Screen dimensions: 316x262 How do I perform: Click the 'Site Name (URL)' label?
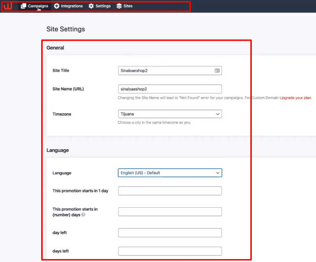(68, 89)
